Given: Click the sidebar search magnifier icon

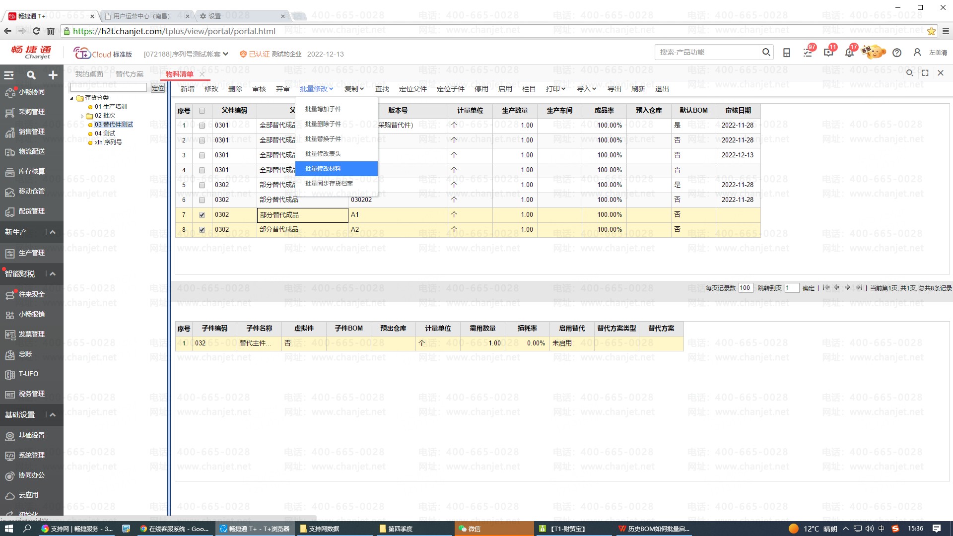Looking at the screenshot, I should (x=31, y=75).
